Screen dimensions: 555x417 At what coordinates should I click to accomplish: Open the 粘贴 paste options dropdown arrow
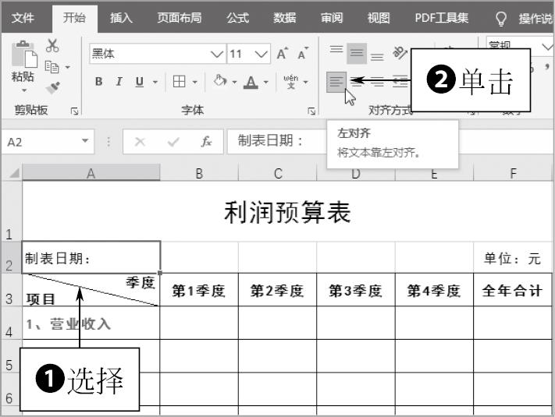click(x=24, y=90)
